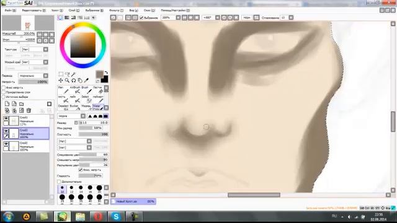397x223 pixels.
Task: Open the second brush [Нет] texture dropdown
Action: pos(89,147)
